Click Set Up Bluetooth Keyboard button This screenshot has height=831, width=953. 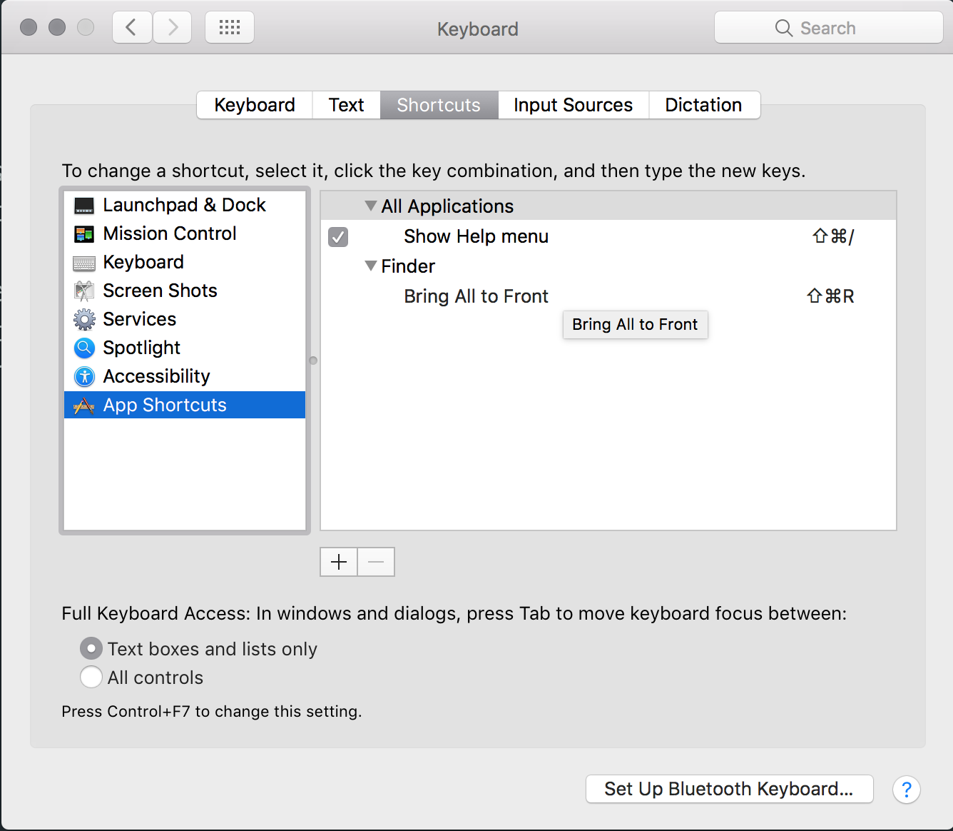(x=729, y=789)
